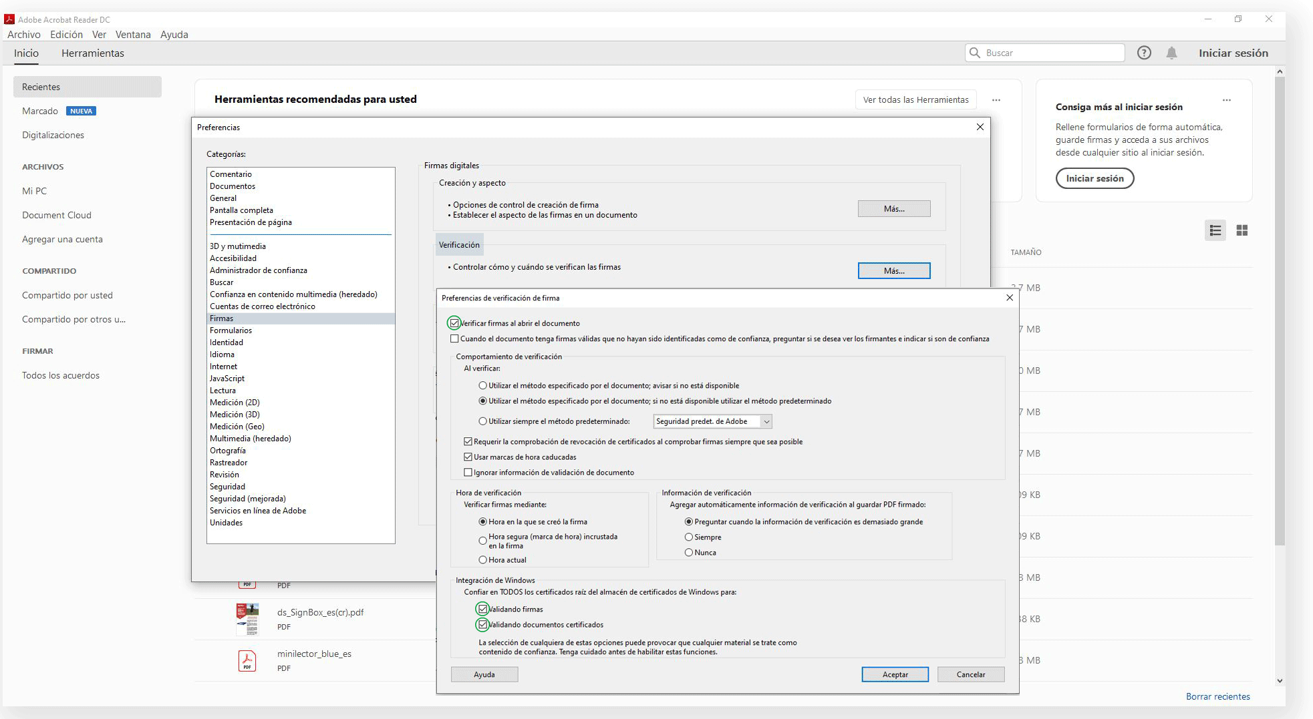Viewport: 1313px width, 719px height.
Task: Select Servicios en línea de Adobe category
Action: click(301, 511)
